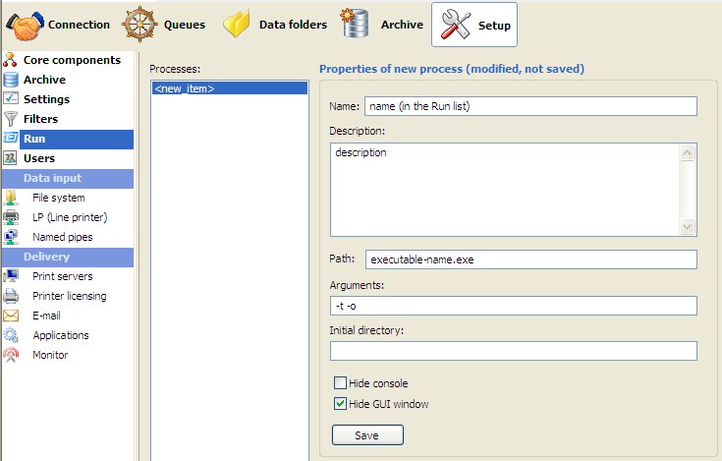Image resolution: width=722 pixels, height=461 pixels.
Task: Open the Monitor icon in Delivery section
Action: [11, 355]
